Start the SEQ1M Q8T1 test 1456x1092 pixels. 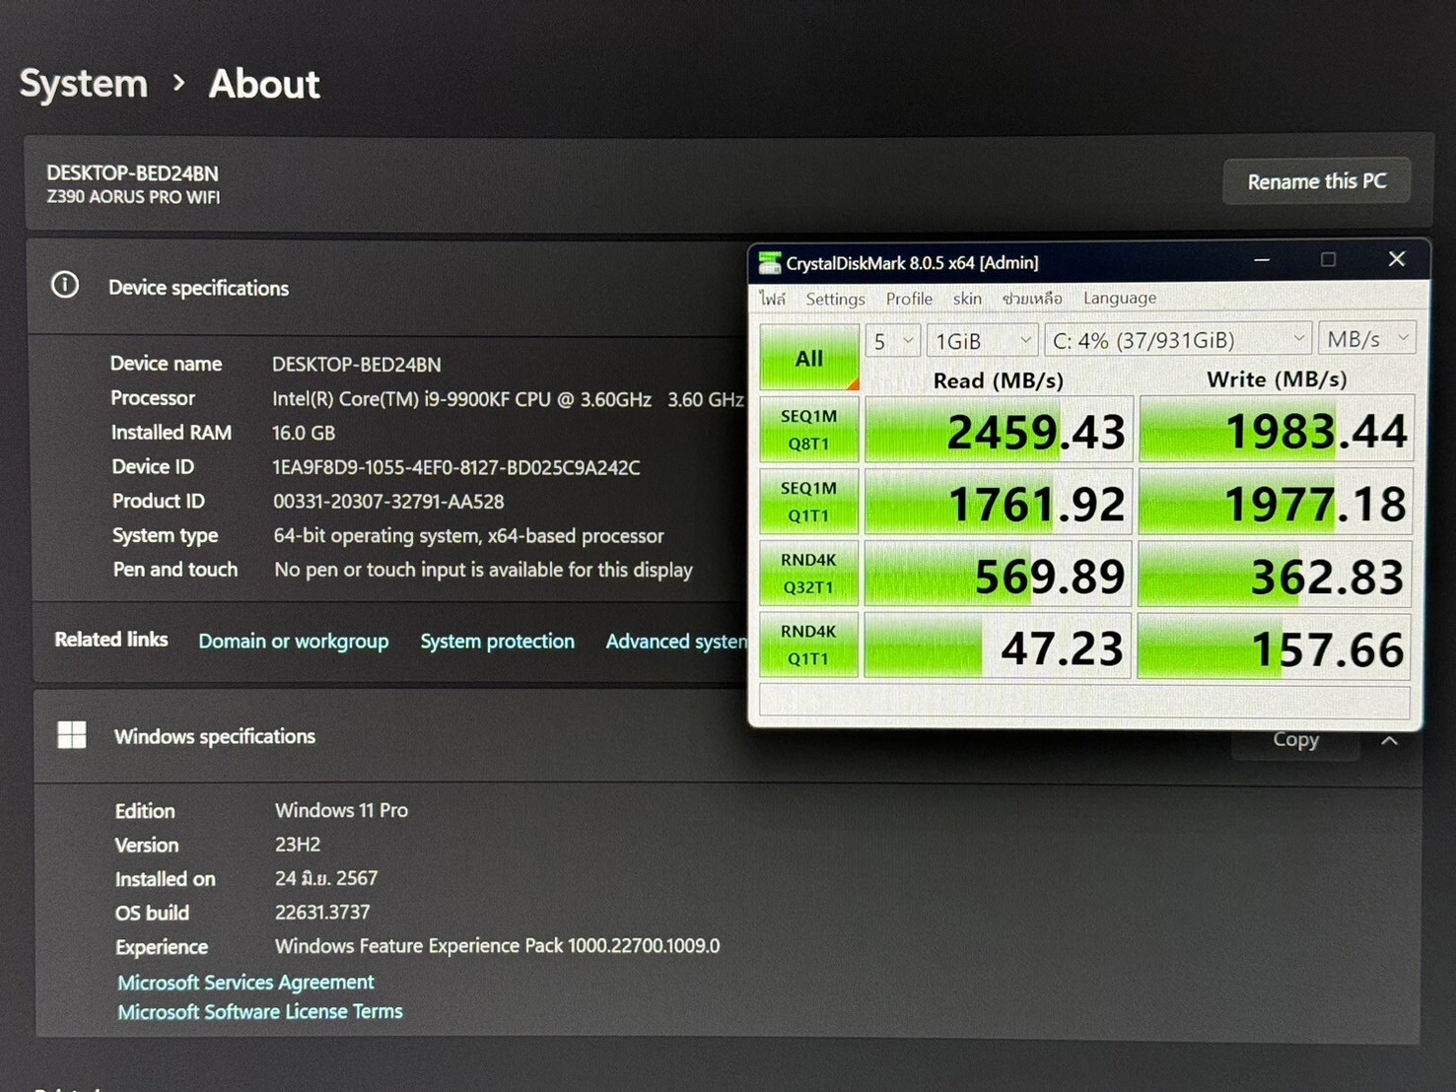(x=808, y=430)
